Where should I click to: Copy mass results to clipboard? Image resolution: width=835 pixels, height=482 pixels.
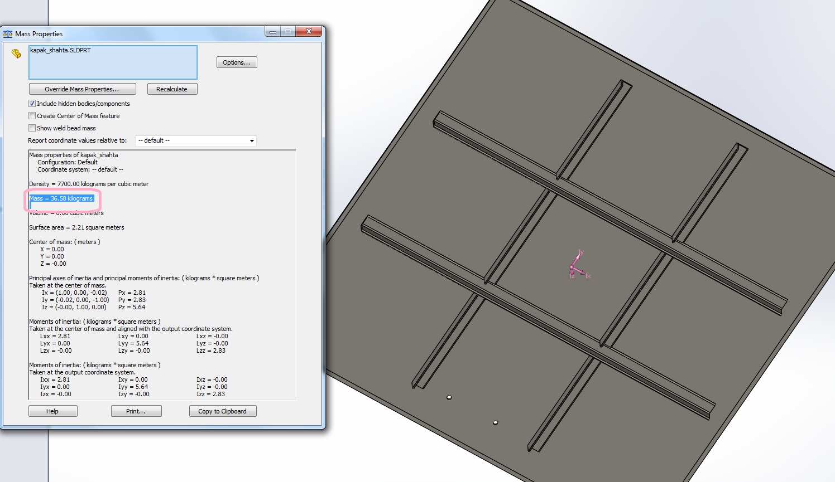222,411
